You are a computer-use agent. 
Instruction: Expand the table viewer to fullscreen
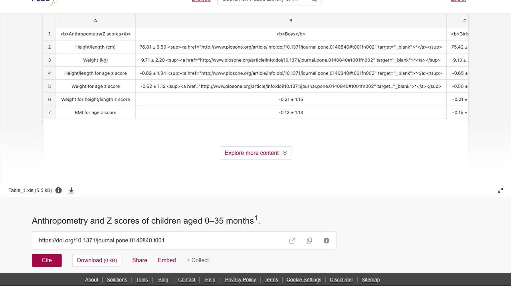500,191
